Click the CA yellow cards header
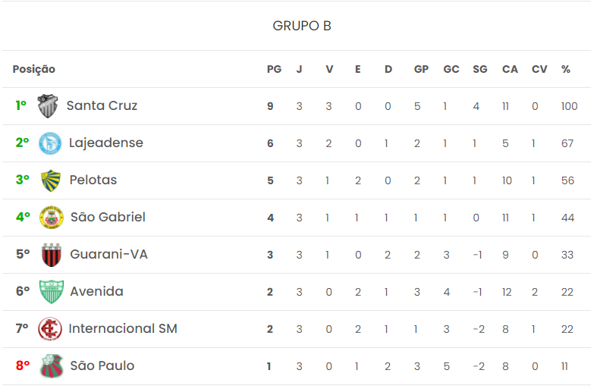 [510, 69]
